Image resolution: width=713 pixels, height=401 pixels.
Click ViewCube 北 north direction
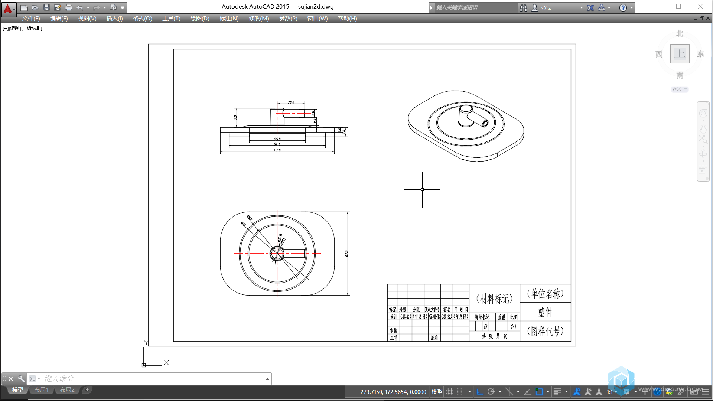680,33
